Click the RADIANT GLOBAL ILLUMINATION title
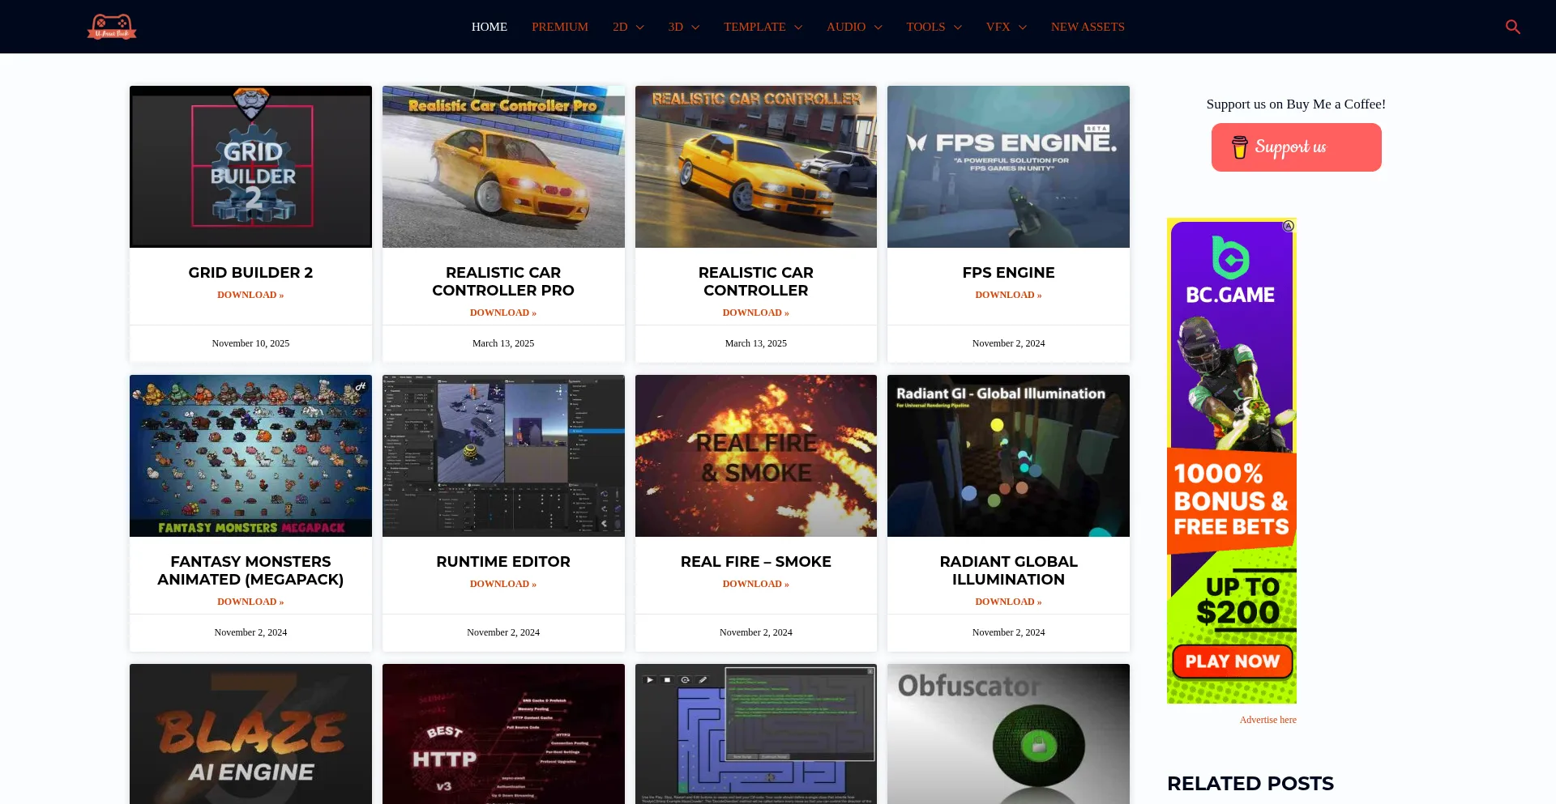 click(x=1008, y=571)
